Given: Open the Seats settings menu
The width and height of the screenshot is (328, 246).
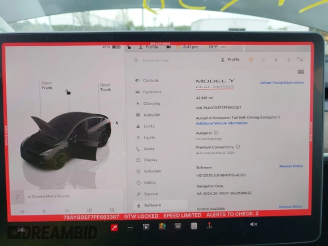Looking at the screenshot, I should pos(145,149).
